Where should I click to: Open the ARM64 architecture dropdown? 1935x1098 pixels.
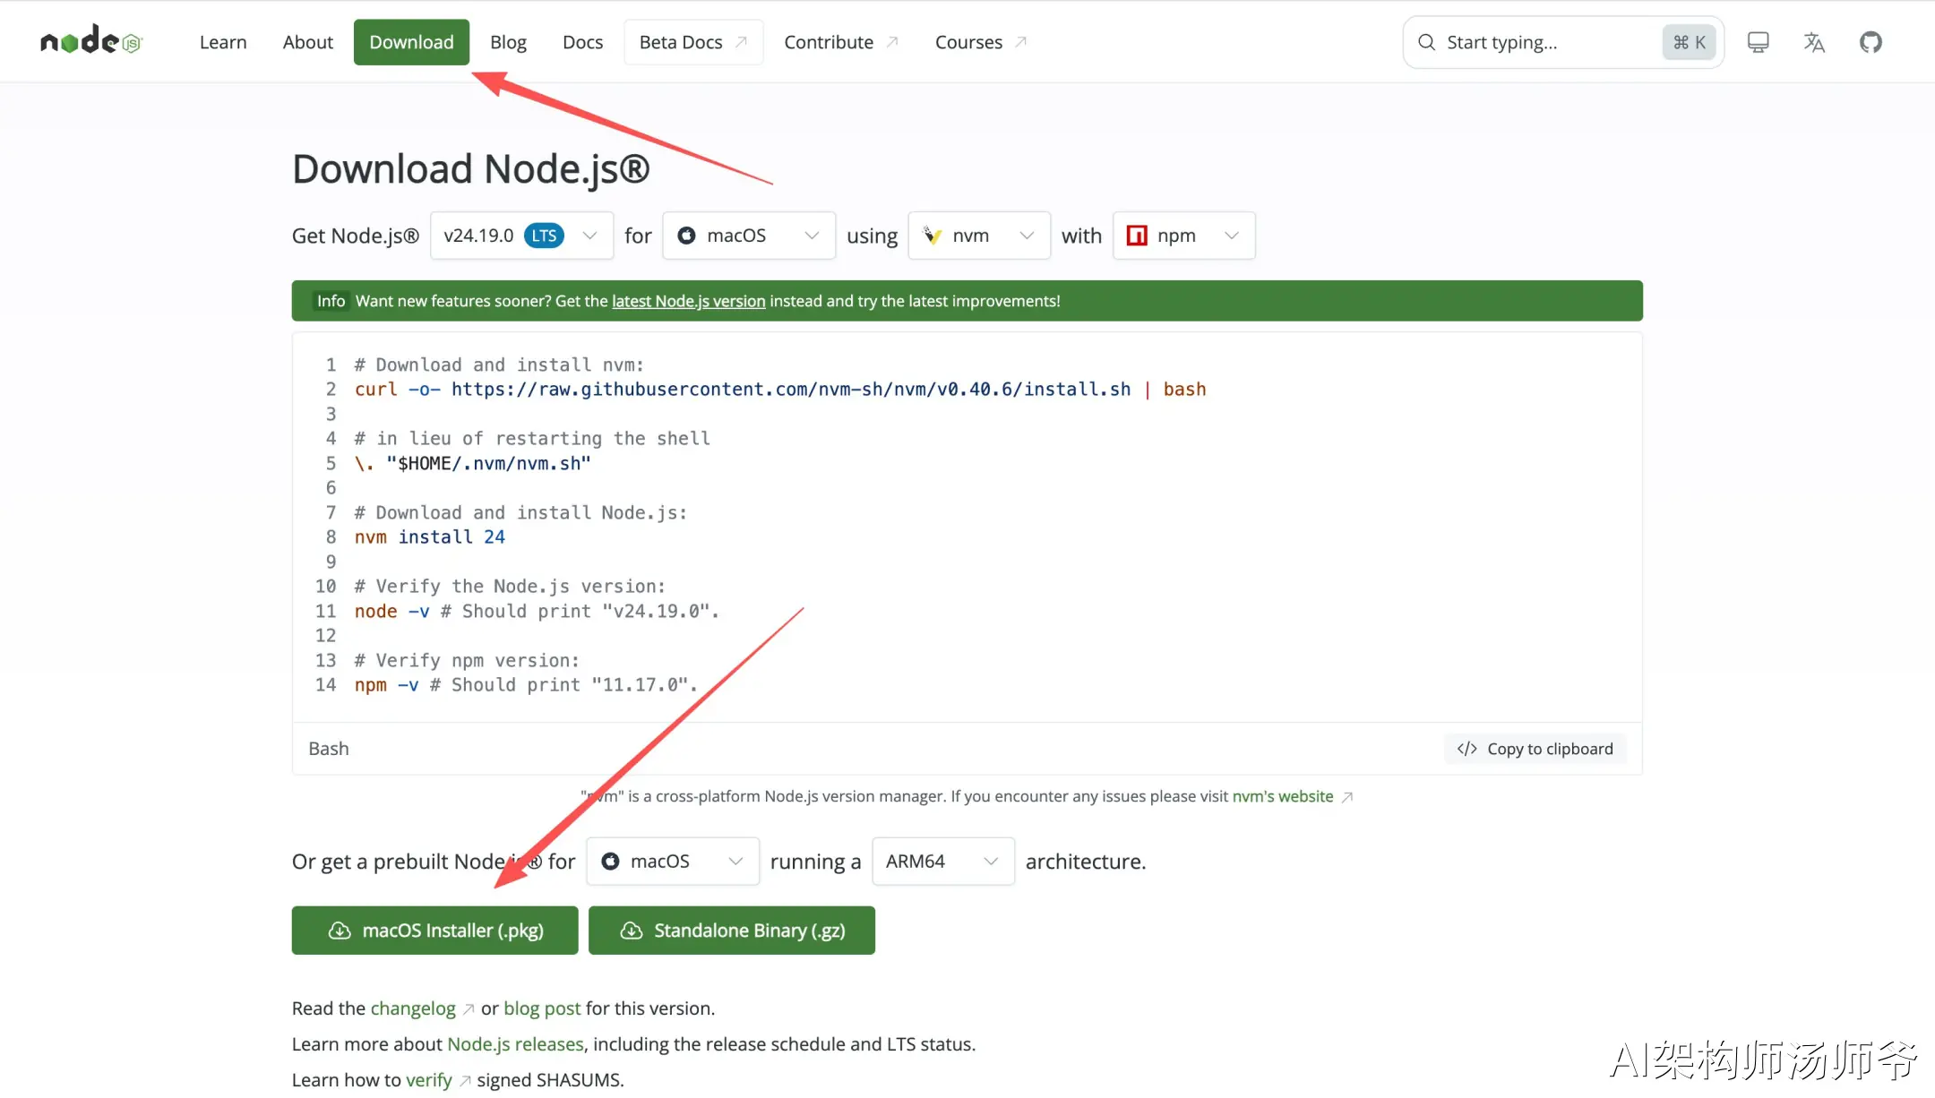(943, 862)
